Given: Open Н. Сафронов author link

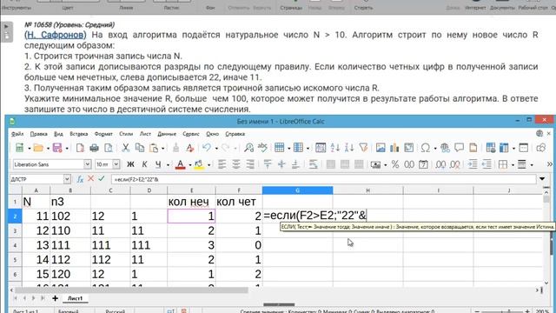Looking at the screenshot, I should coord(56,35).
